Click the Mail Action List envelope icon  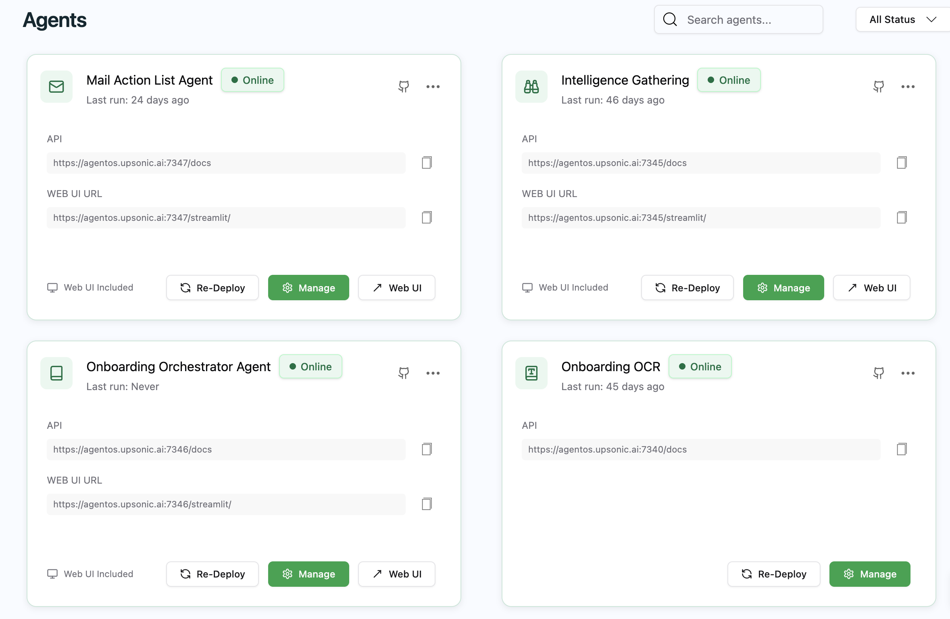[x=56, y=87]
